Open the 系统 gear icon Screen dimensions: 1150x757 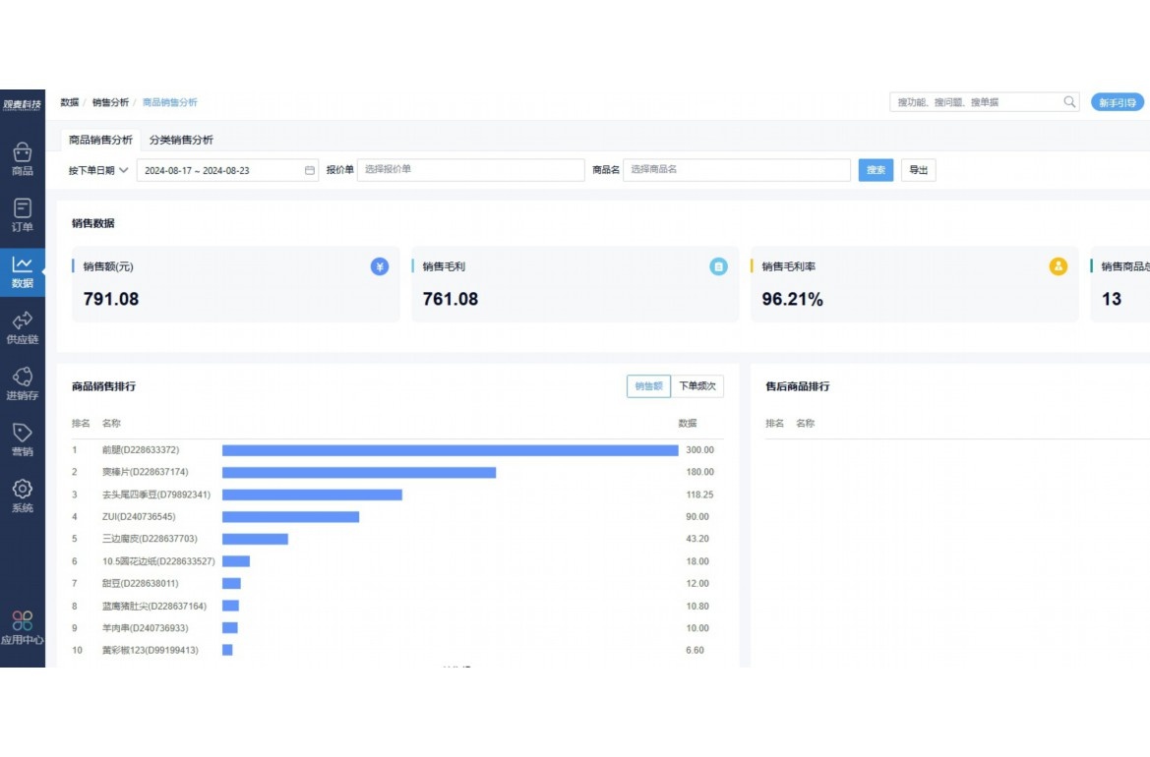point(22,490)
